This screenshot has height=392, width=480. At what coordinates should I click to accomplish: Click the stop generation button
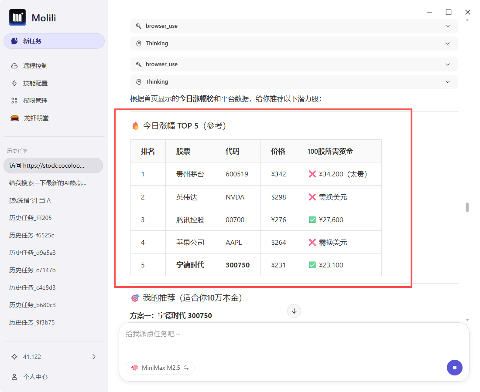(454, 368)
